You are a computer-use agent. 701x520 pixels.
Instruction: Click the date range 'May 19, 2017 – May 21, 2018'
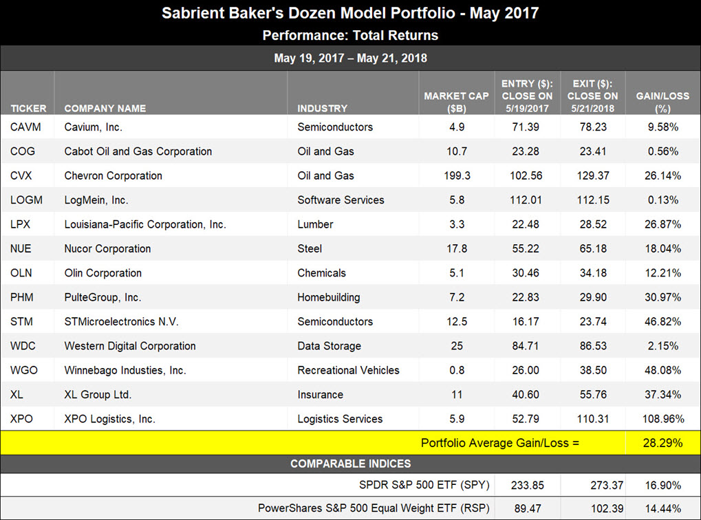tap(350, 58)
